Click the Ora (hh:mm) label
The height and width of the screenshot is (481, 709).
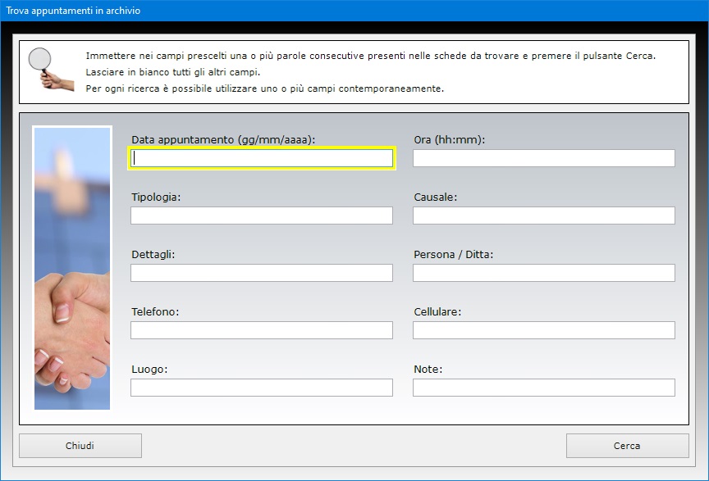450,140
